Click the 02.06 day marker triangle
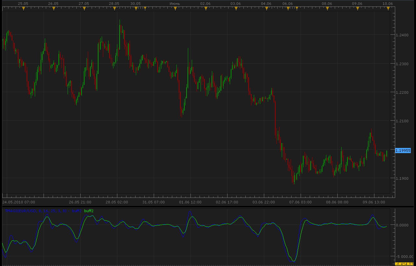416x266 pixels. (x=206, y=9)
